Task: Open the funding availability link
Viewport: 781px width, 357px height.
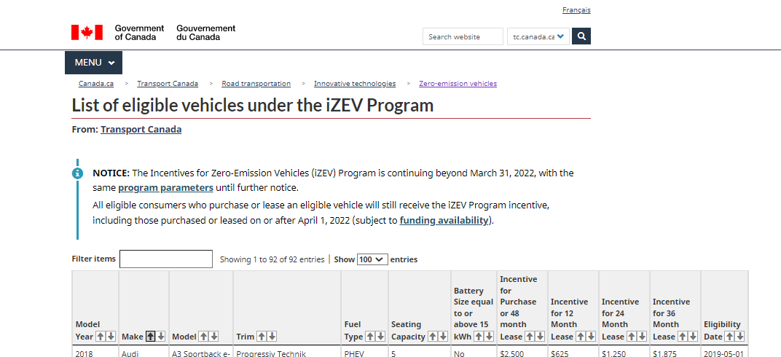Action: [444, 221]
